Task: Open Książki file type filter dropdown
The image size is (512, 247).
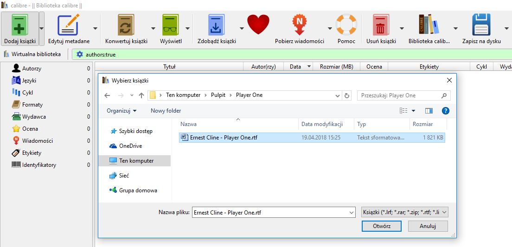Action: pos(405,212)
